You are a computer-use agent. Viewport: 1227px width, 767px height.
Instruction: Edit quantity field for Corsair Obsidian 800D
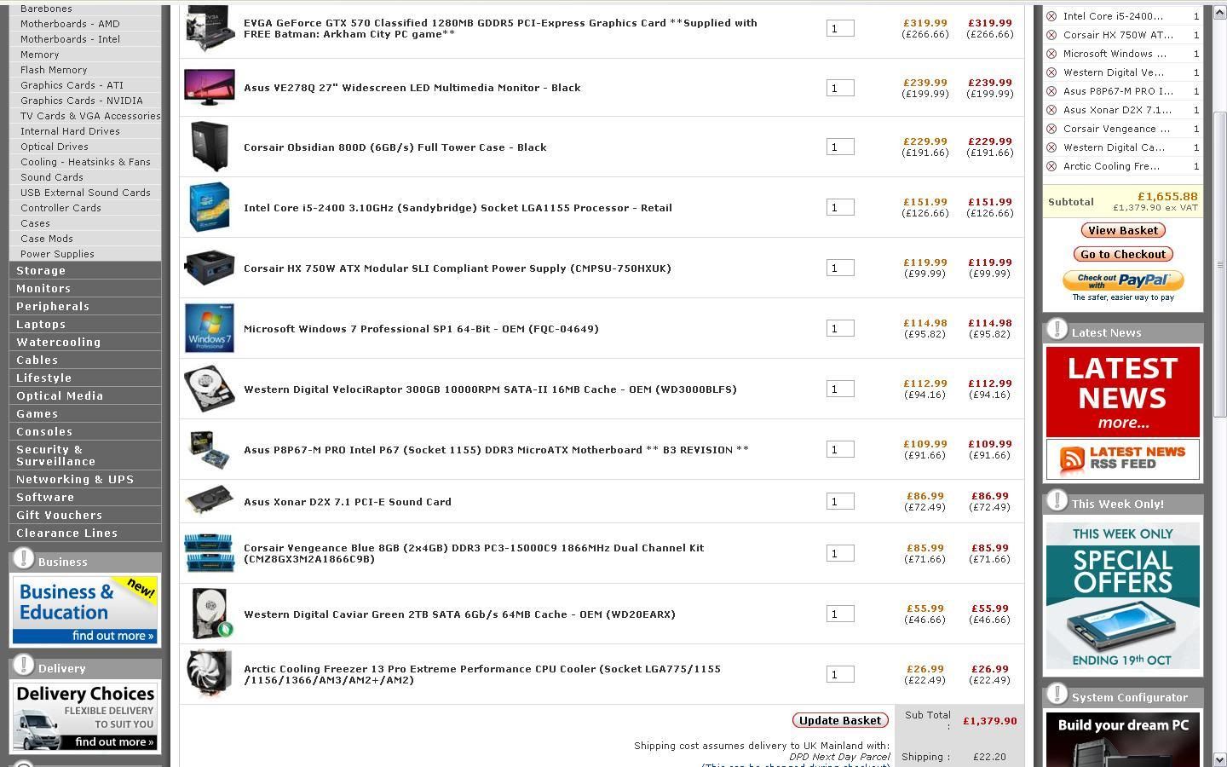(x=840, y=147)
